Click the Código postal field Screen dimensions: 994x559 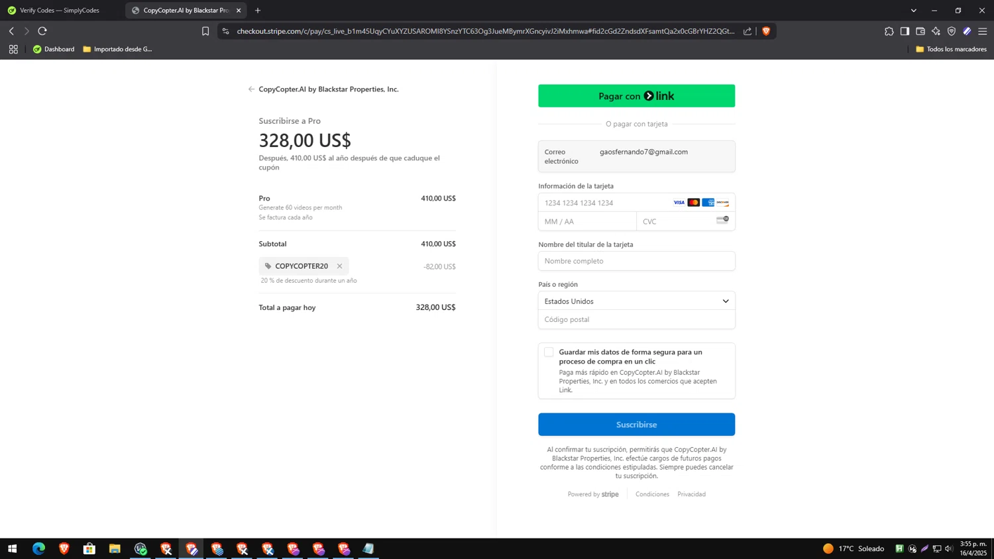point(636,319)
